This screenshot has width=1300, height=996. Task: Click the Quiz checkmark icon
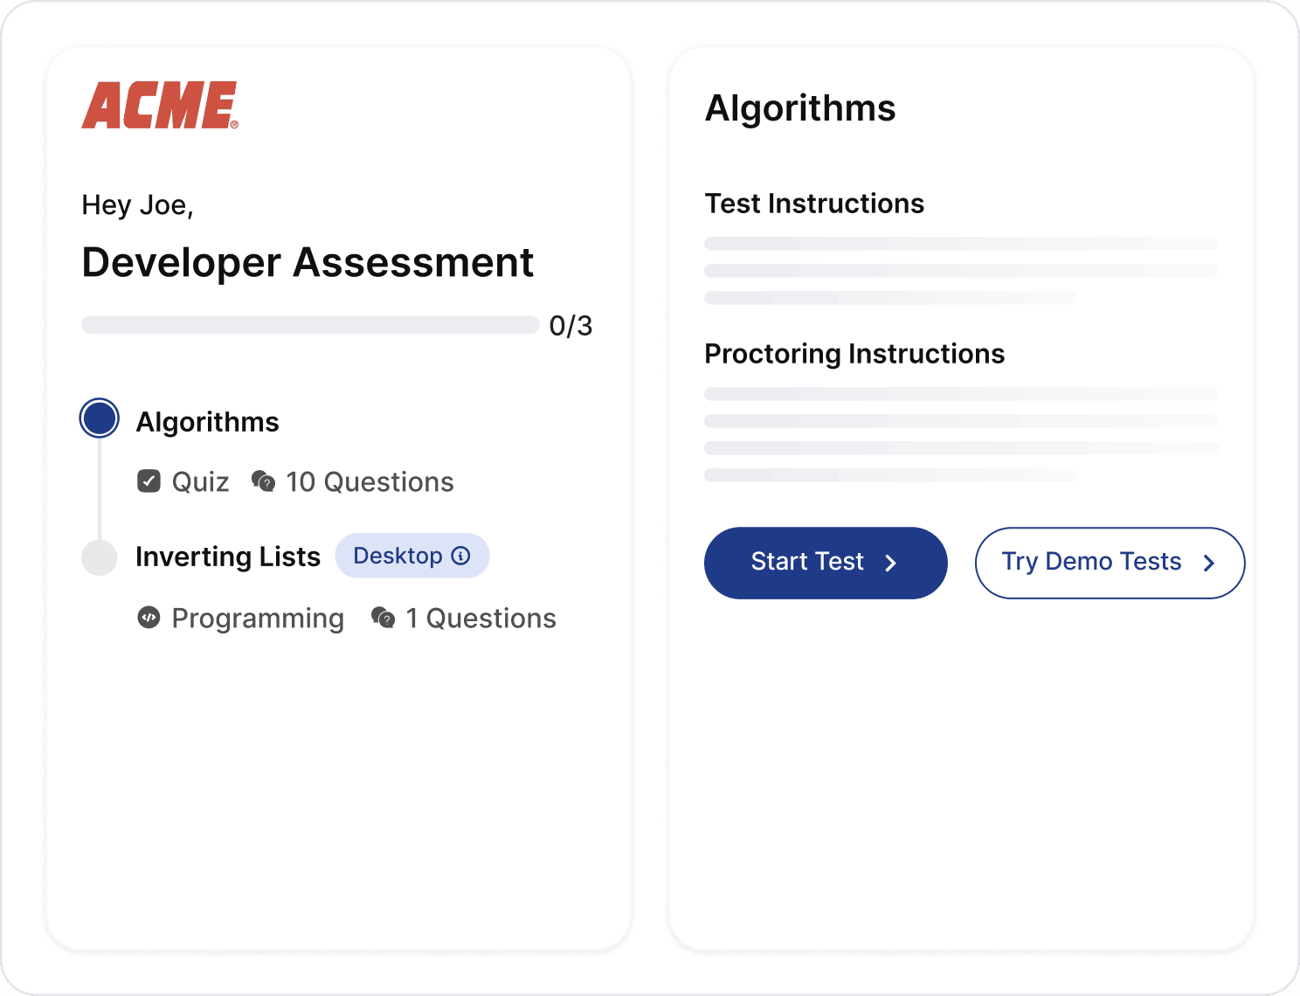(x=149, y=481)
